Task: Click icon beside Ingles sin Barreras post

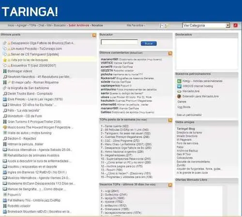Action: (5, 172)
